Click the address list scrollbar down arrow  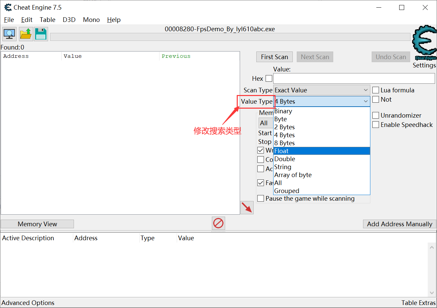point(432,293)
